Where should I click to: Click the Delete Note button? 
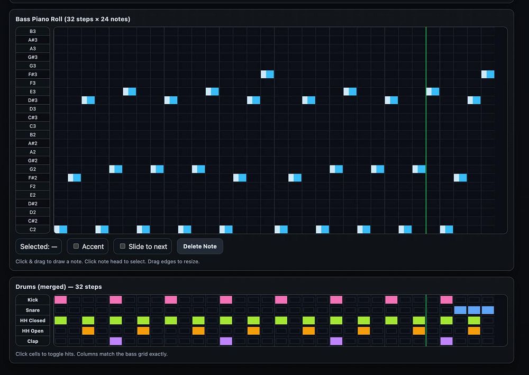[x=199, y=246]
